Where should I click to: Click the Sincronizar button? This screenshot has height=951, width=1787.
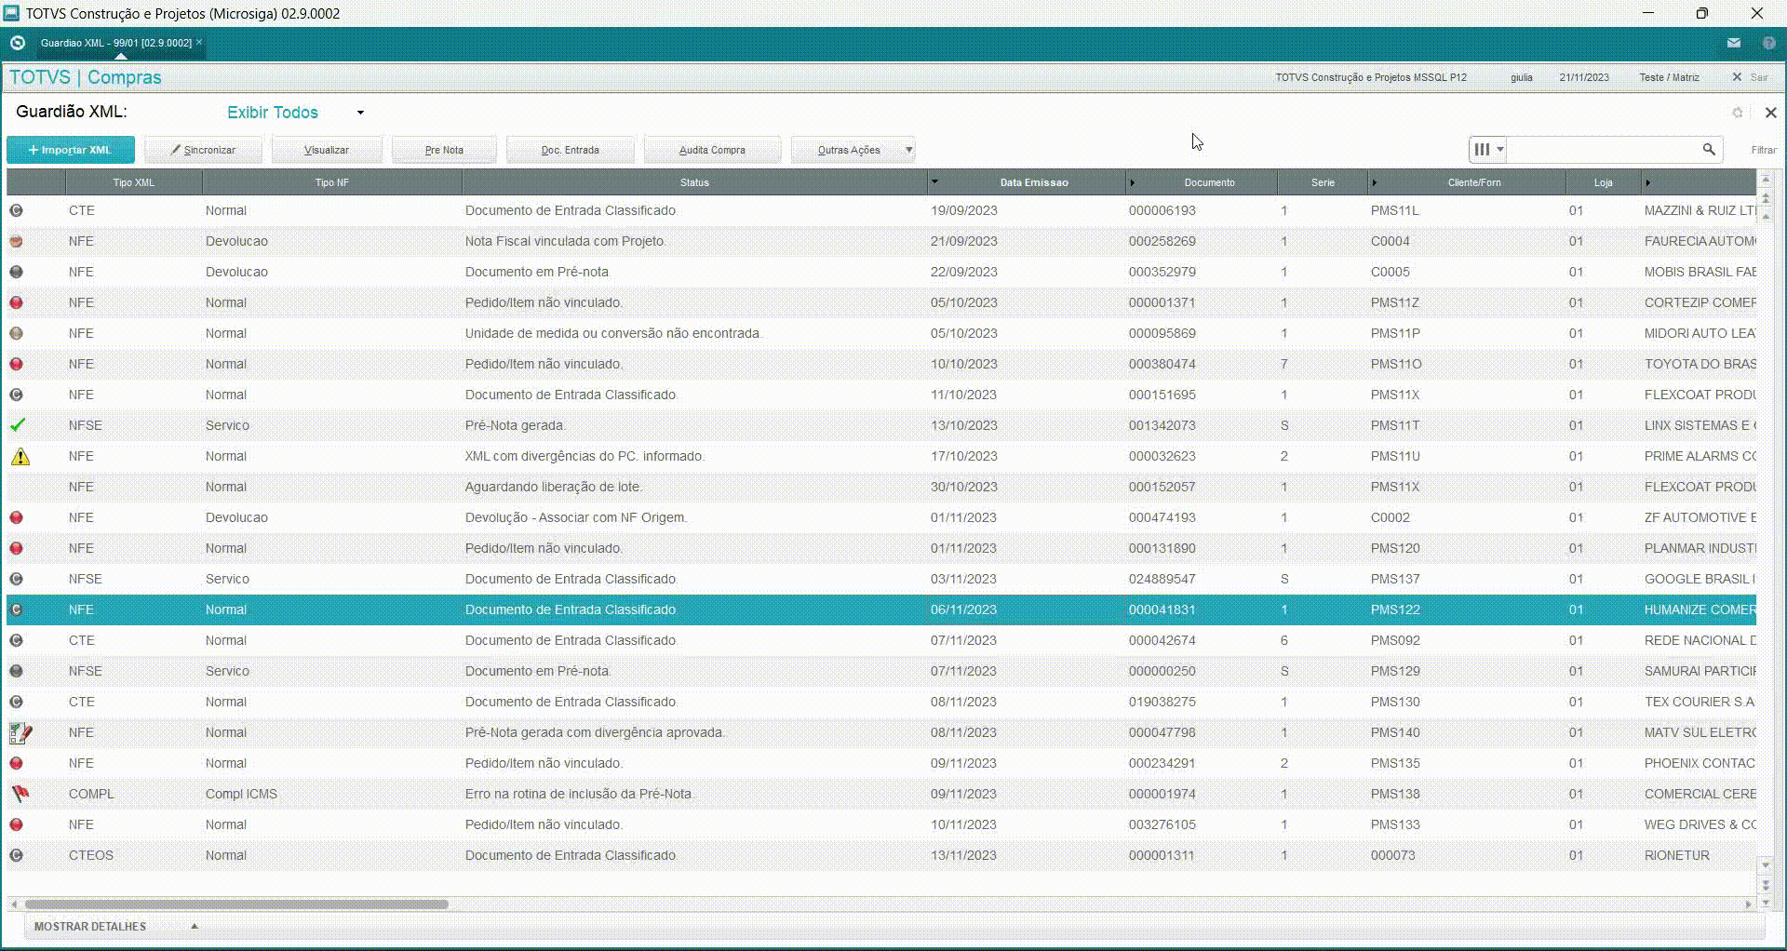point(203,150)
